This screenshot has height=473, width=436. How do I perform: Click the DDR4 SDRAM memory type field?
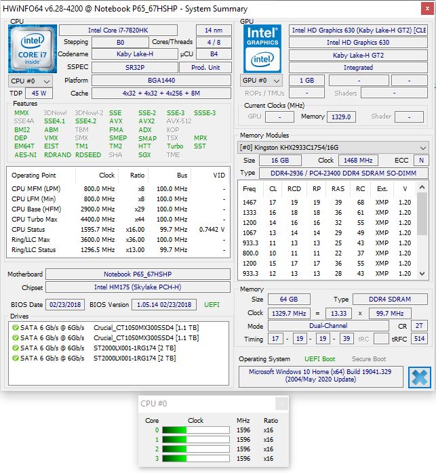[x=390, y=300]
